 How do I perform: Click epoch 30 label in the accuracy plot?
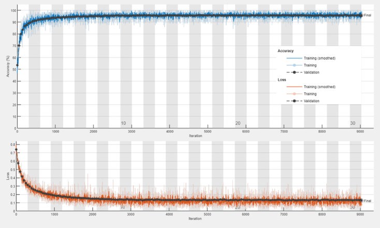click(x=353, y=123)
